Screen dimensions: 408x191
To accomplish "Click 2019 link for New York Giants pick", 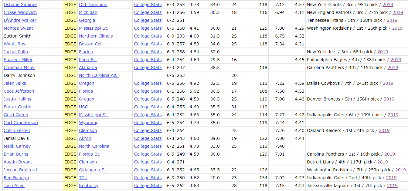I will [x=388, y=5].
